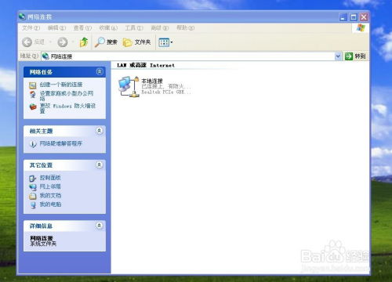
Task: Open the File (文件) menu
Action: click(31, 27)
